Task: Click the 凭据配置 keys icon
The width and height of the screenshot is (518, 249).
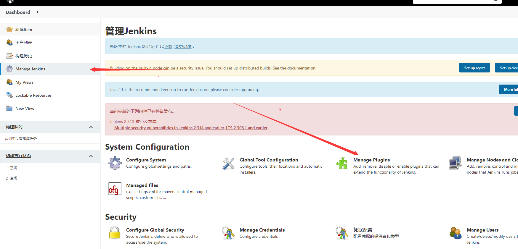Action: [x=342, y=233]
